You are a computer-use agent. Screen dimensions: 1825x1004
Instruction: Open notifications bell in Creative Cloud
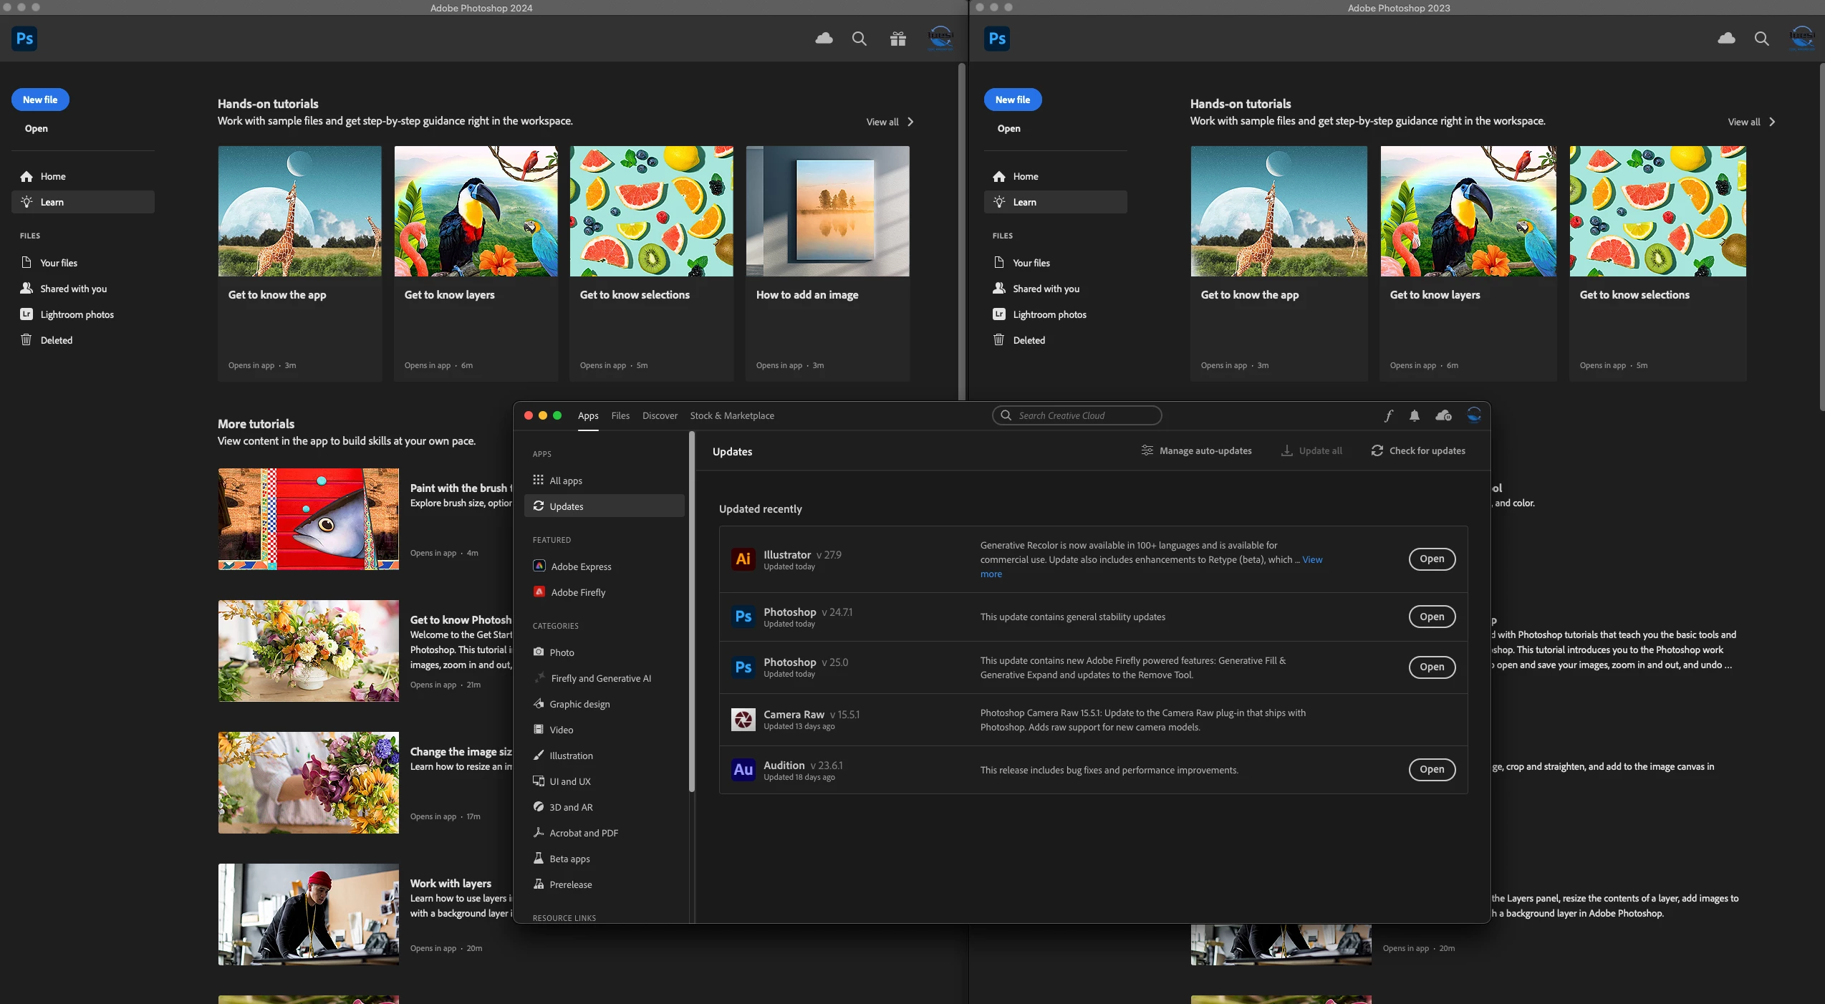click(1414, 415)
